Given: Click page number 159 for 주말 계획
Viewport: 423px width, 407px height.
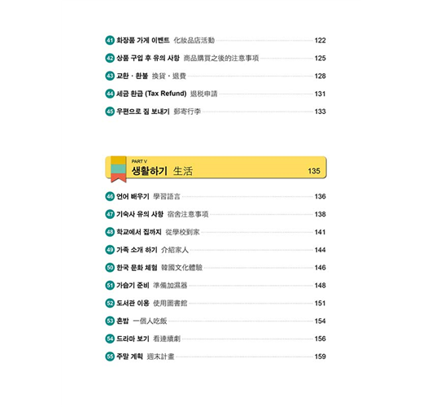Looking at the screenshot, I should 321,357.
